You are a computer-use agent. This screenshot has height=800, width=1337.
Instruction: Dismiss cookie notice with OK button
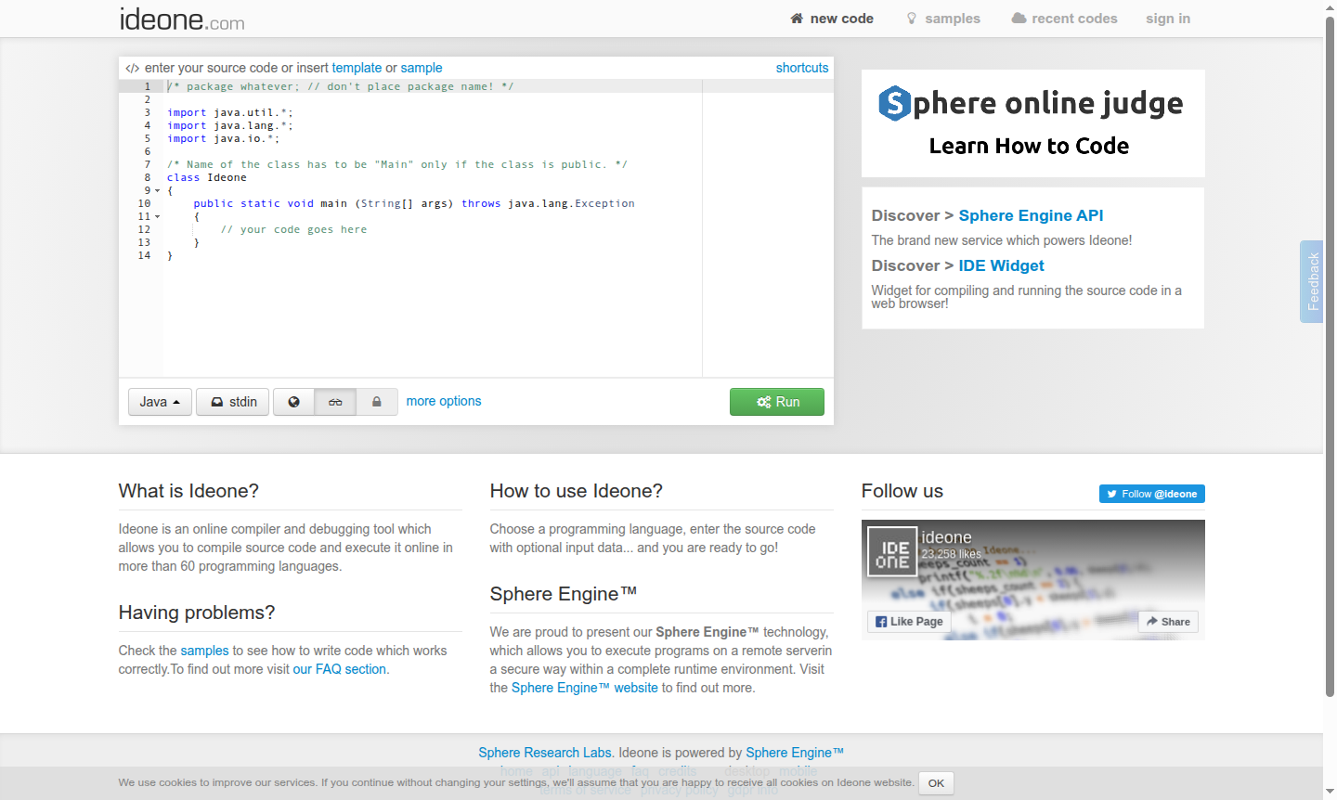point(936,783)
